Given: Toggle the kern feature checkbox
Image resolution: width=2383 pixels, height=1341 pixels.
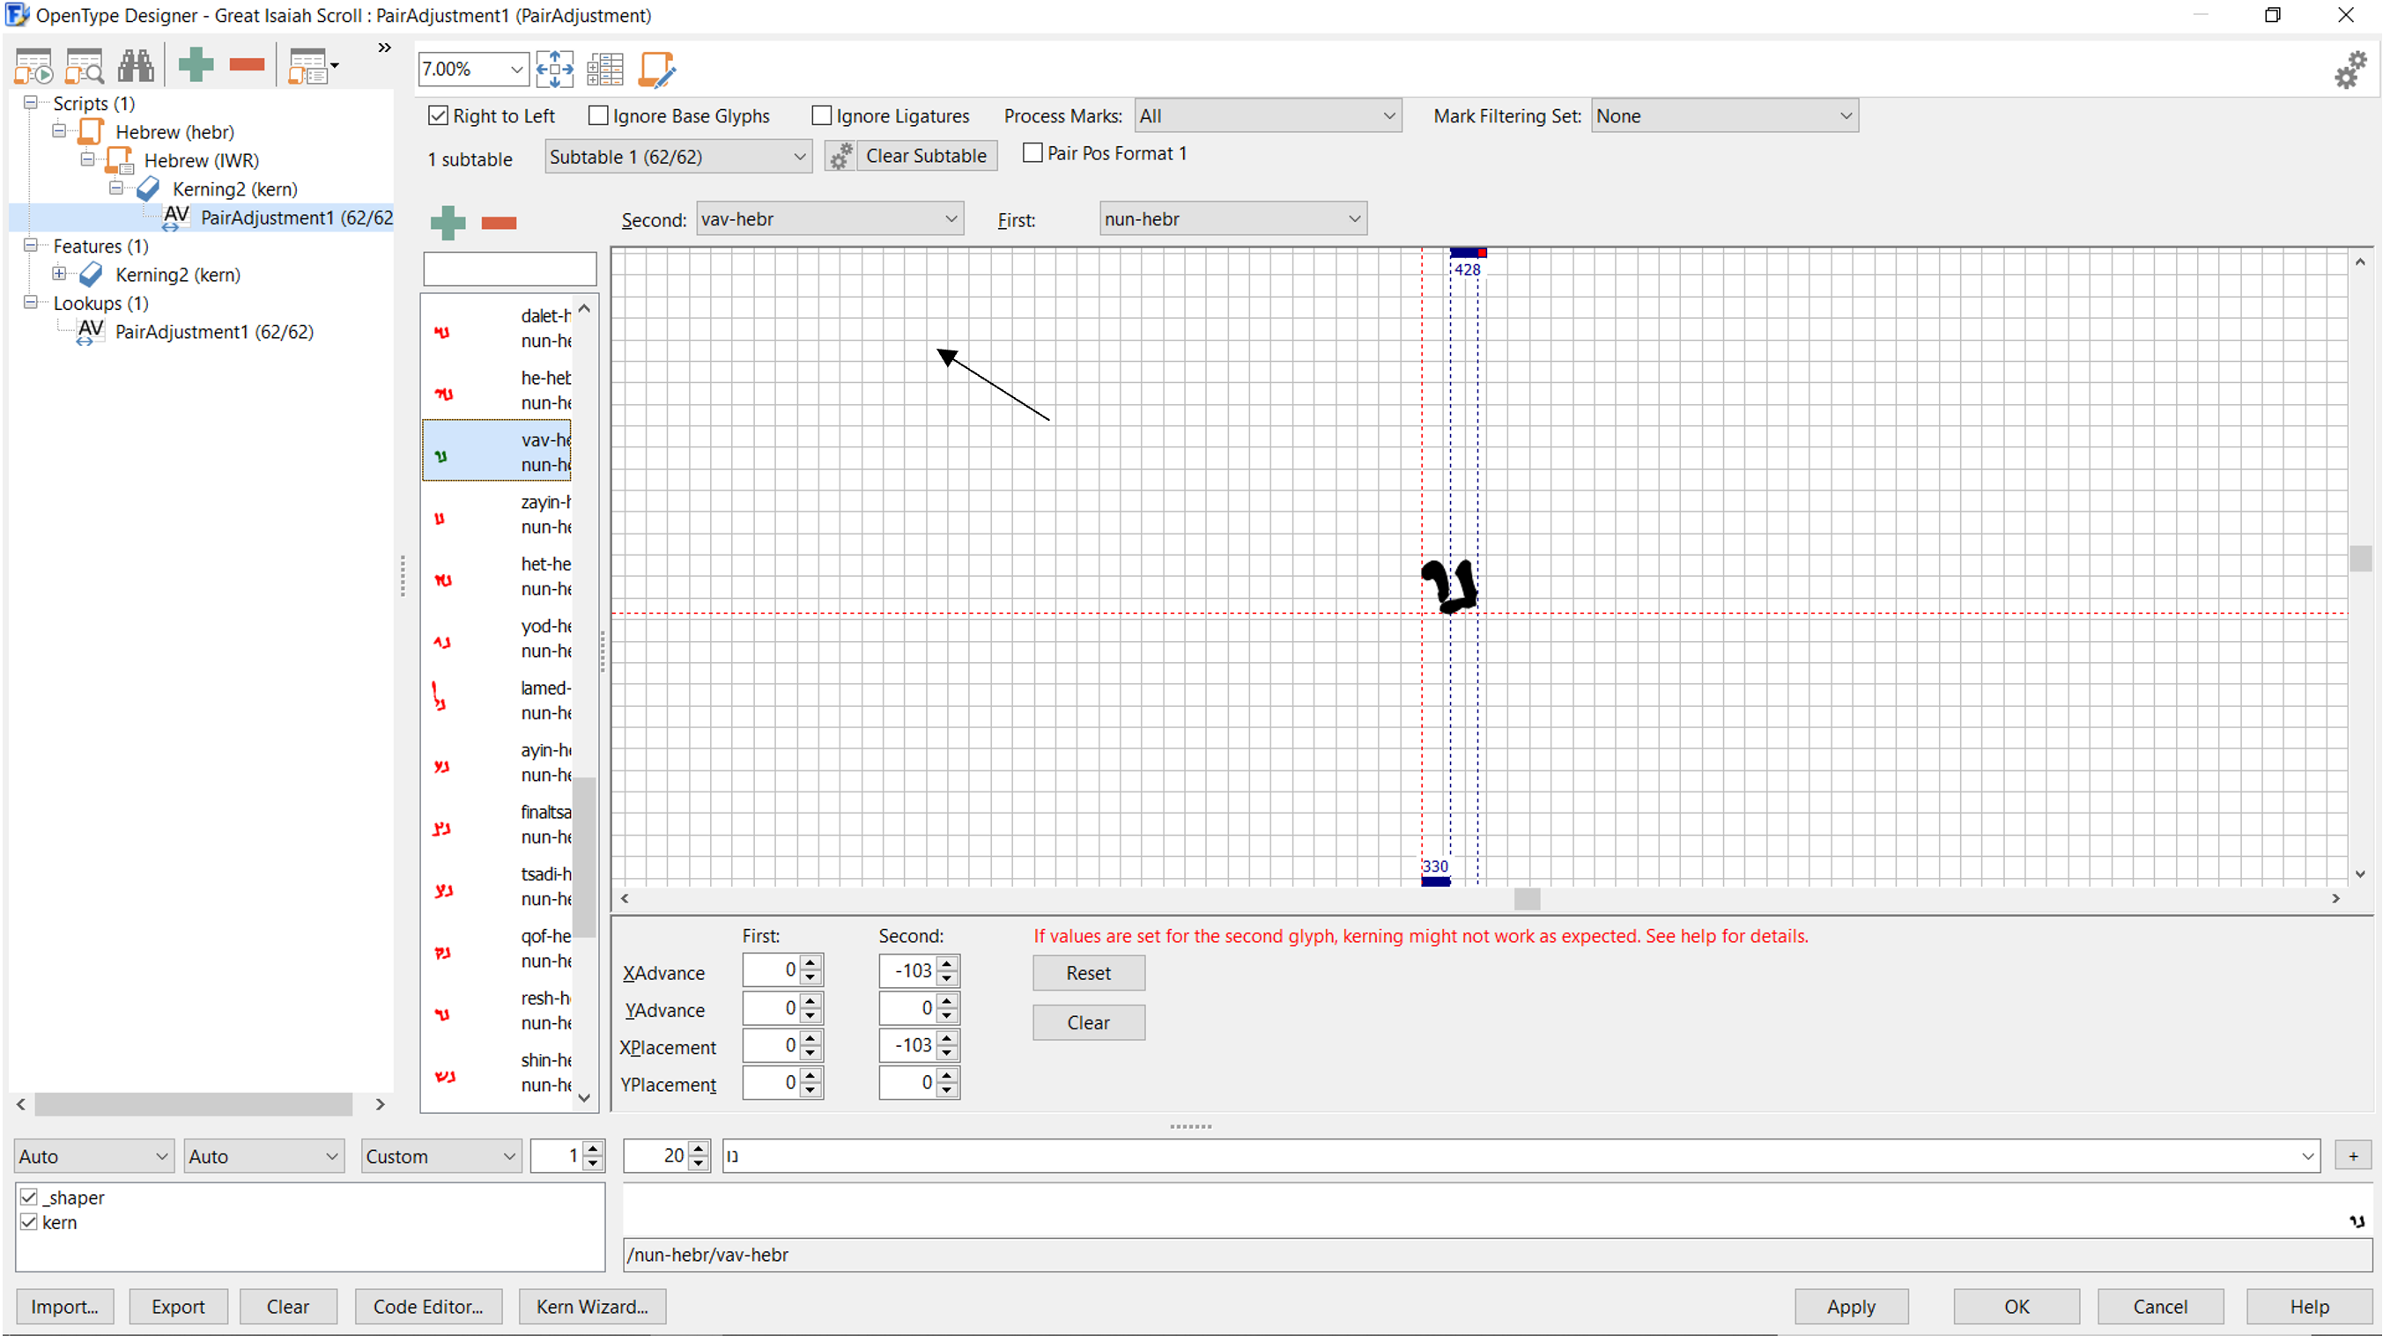Looking at the screenshot, I should (29, 1223).
